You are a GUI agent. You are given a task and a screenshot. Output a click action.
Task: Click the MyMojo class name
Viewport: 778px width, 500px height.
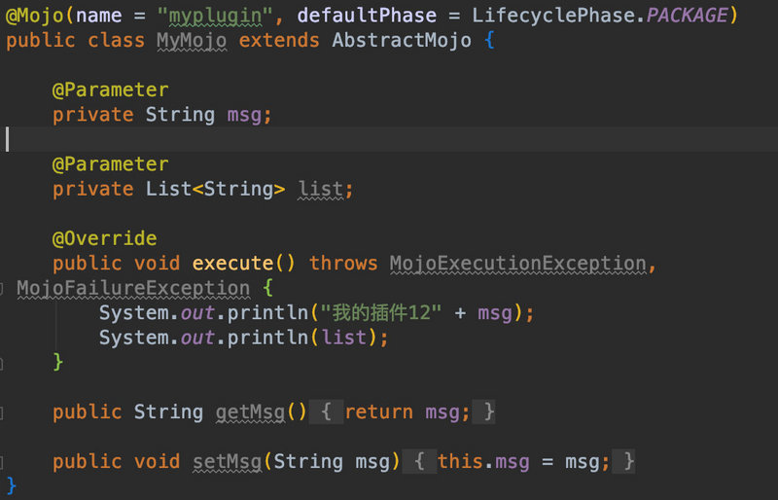click(x=192, y=41)
